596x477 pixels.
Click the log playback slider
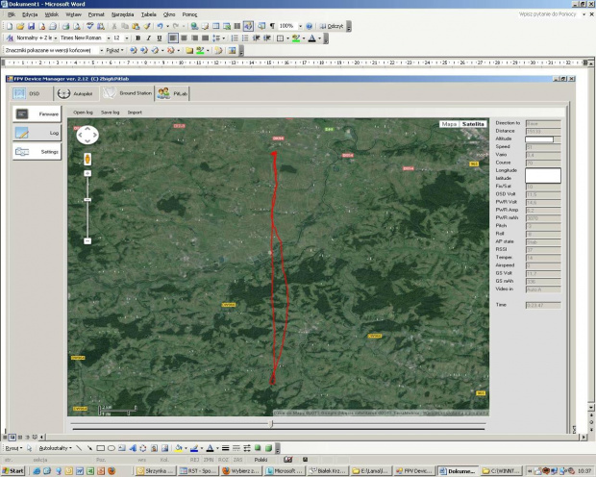[270, 424]
